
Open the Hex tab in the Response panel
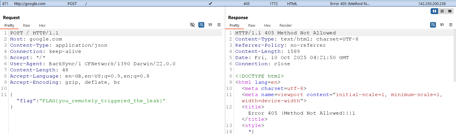[x=267, y=26]
